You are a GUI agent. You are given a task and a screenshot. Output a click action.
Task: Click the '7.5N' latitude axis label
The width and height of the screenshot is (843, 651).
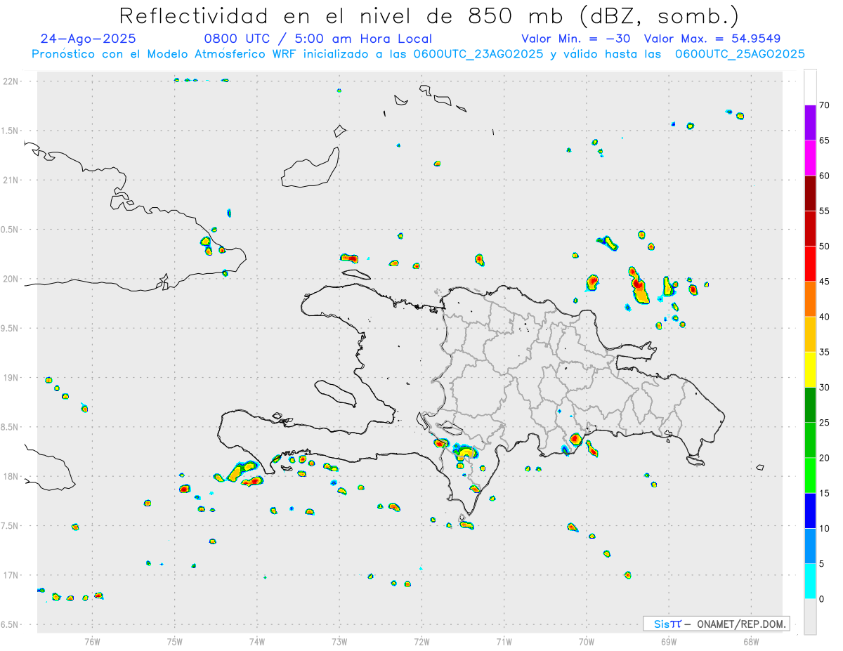11,526
